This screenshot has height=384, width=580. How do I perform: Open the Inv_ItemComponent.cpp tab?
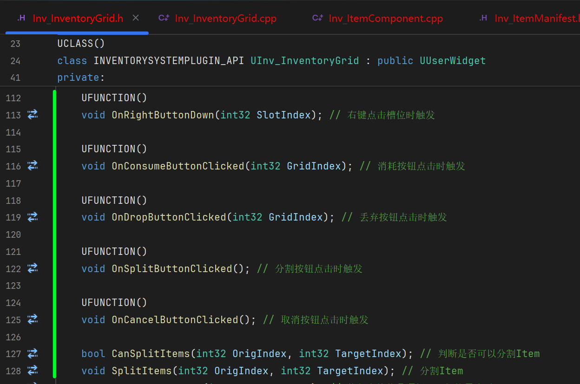pyautogui.click(x=377, y=19)
